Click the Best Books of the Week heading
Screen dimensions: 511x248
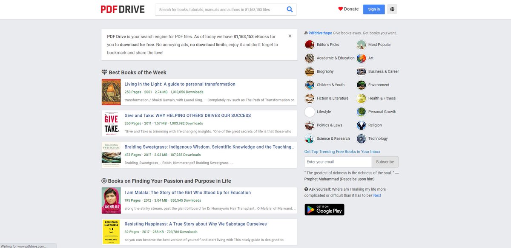click(x=138, y=73)
